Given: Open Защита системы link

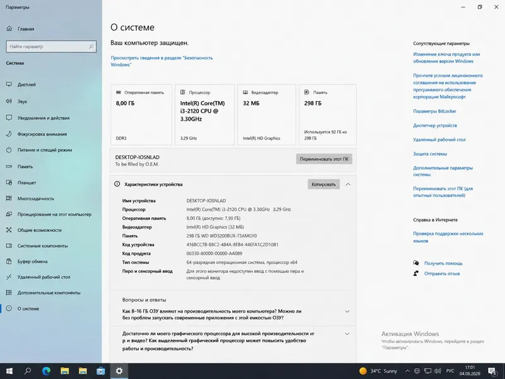Looking at the screenshot, I should [x=430, y=153].
